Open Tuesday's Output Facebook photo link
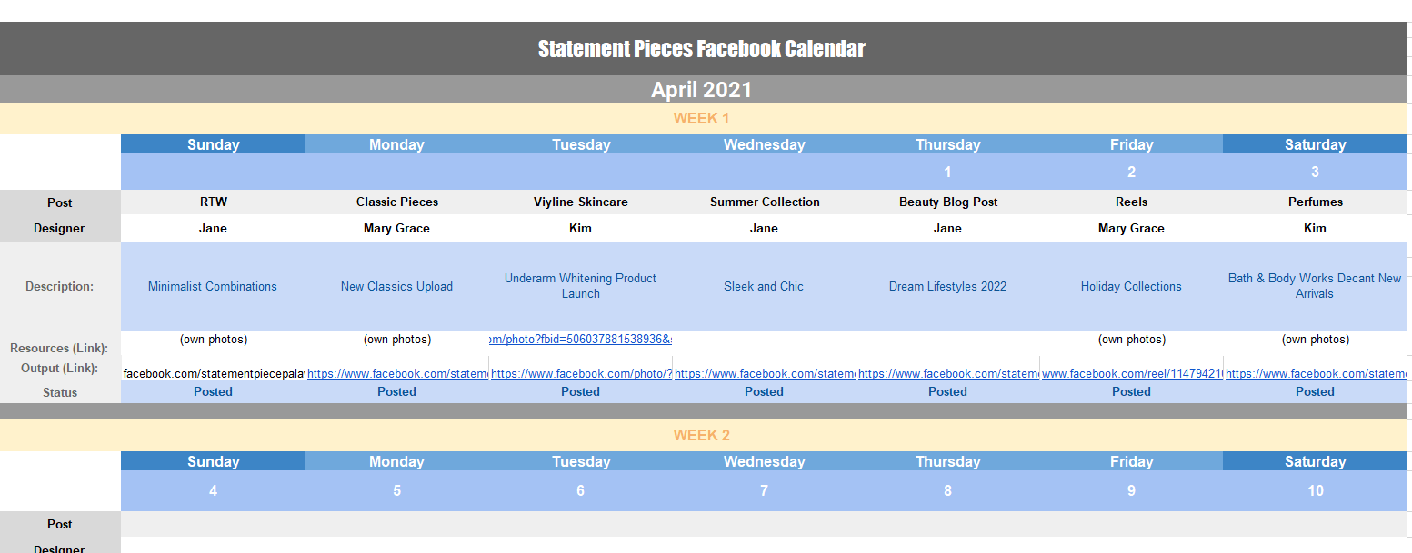This screenshot has height=553, width=1412. pos(581,373)
